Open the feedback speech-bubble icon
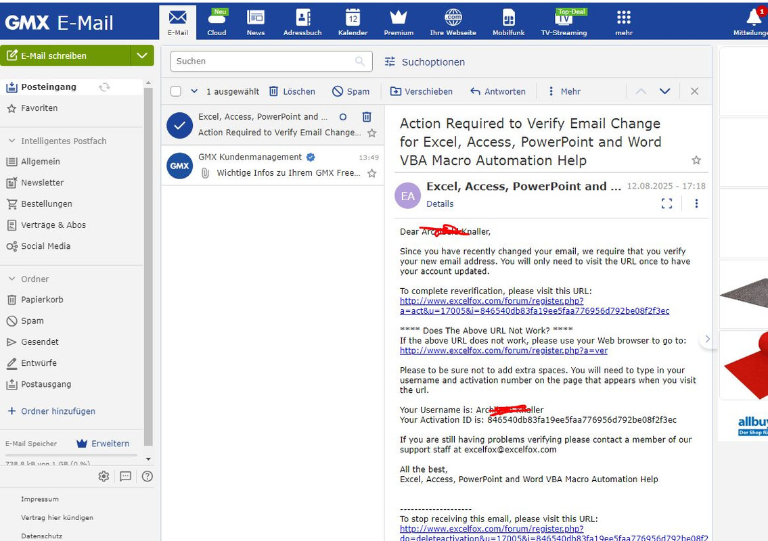 (x=125, y=476)
